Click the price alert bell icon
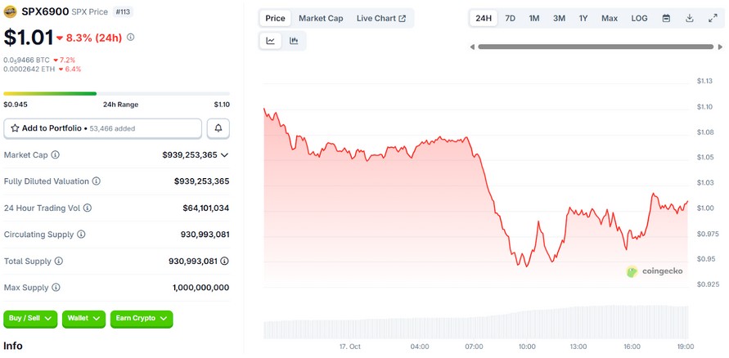 (218, 128)
